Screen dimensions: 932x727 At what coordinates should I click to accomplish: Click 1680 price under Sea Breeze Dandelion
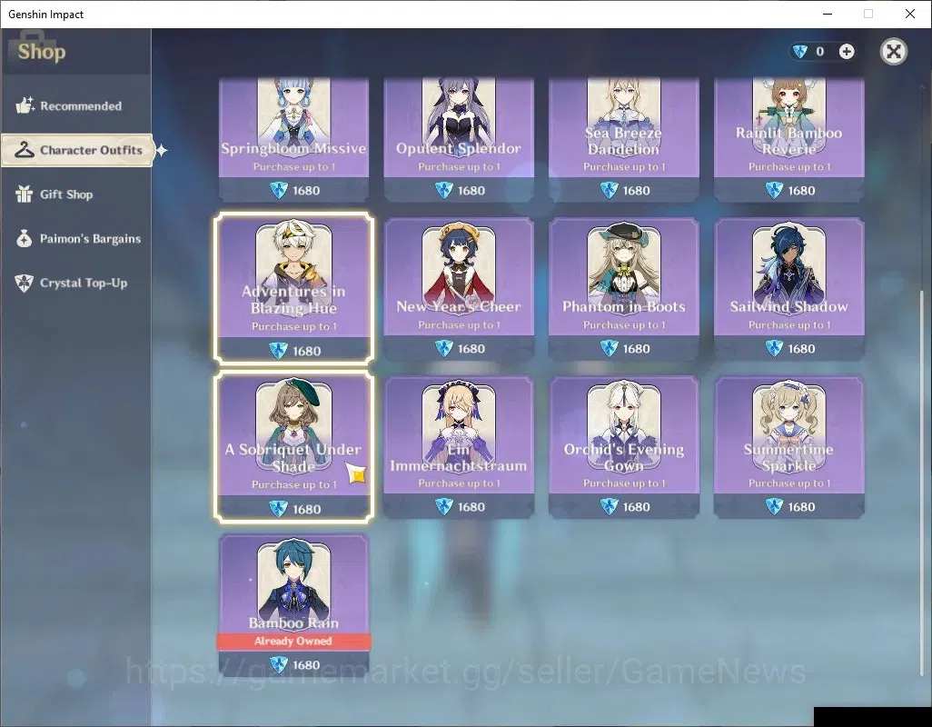pos(636,191)
